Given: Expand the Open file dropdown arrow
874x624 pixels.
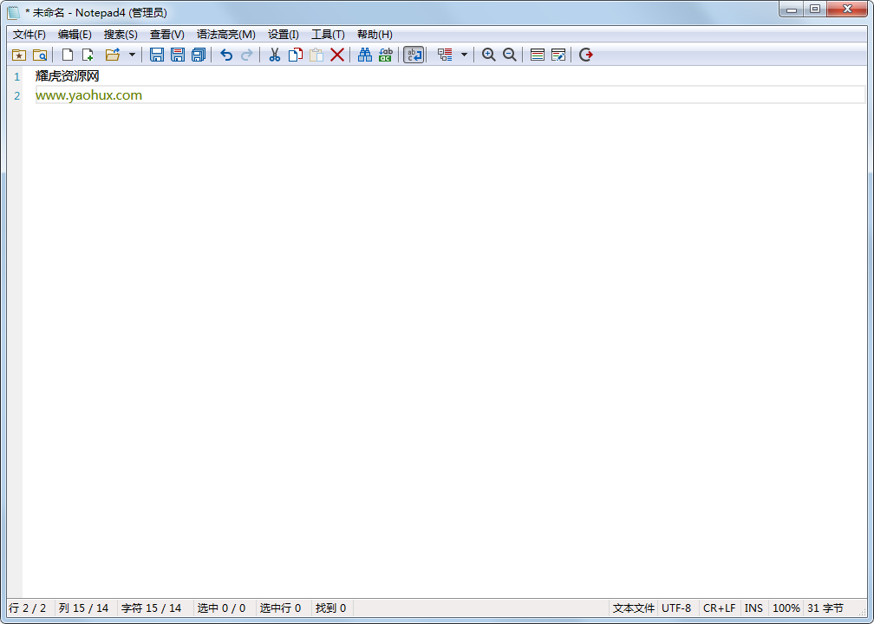Looking at the screenshot, I should 132,55.
